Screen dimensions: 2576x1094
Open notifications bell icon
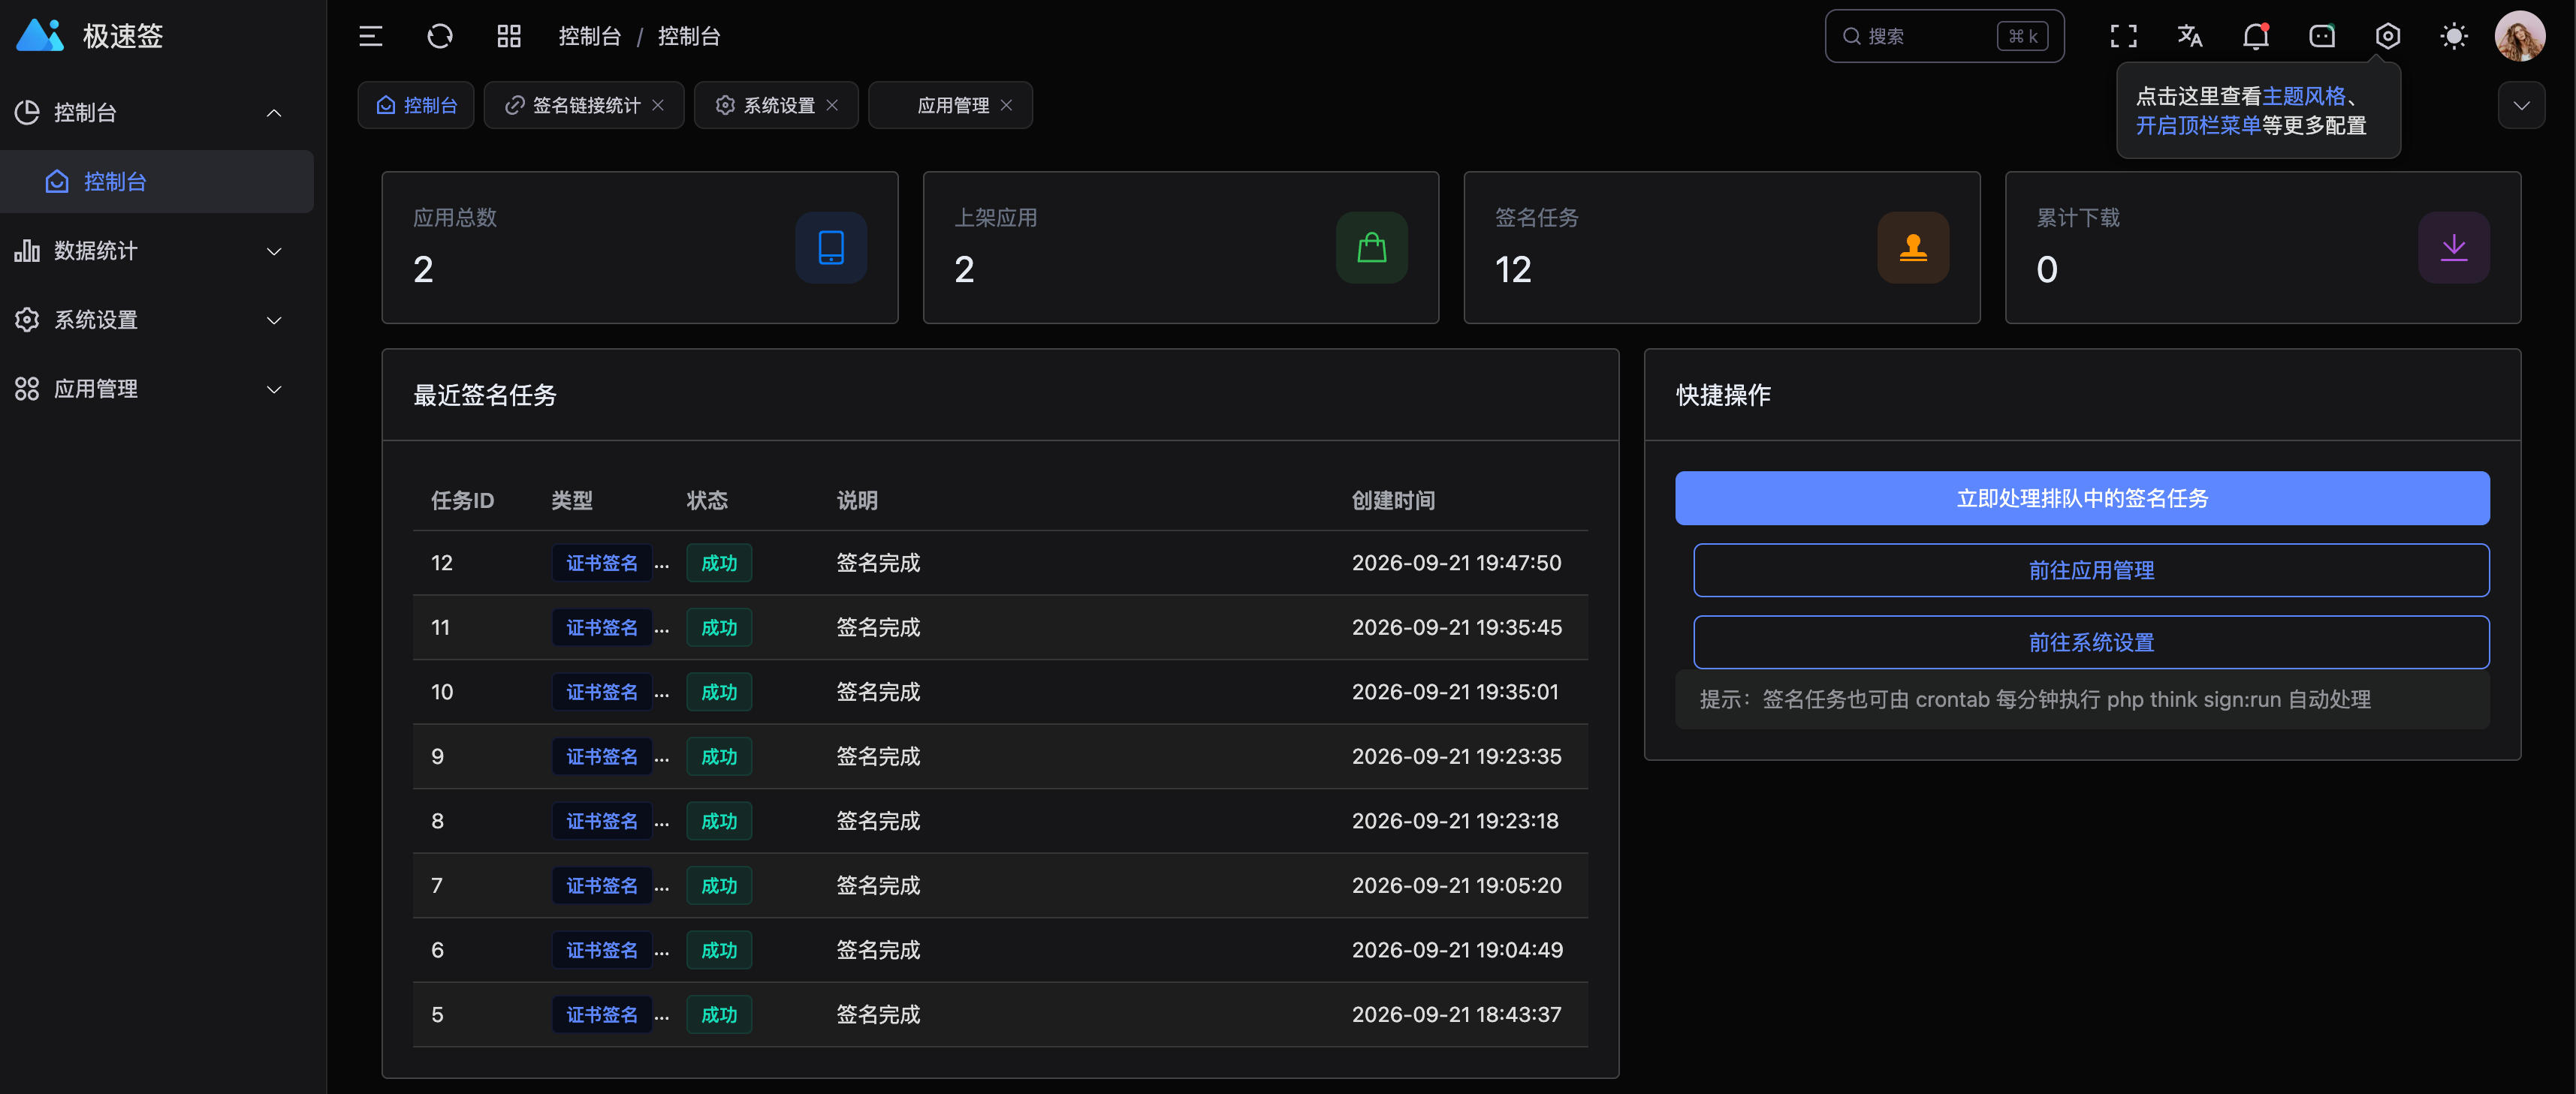pyautogui.click(x=2255, y=37)
